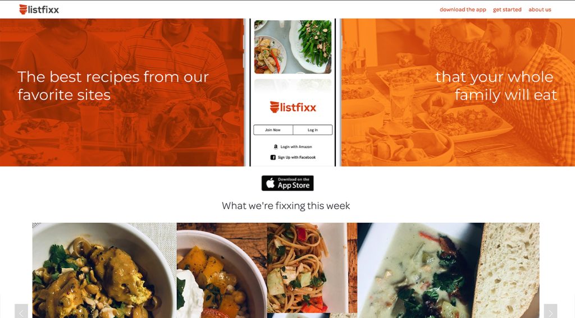The height and width of the screenshot is (318, 575).
Task: Click the listfixx logo inside the phone screen
Action: (293, 107)
